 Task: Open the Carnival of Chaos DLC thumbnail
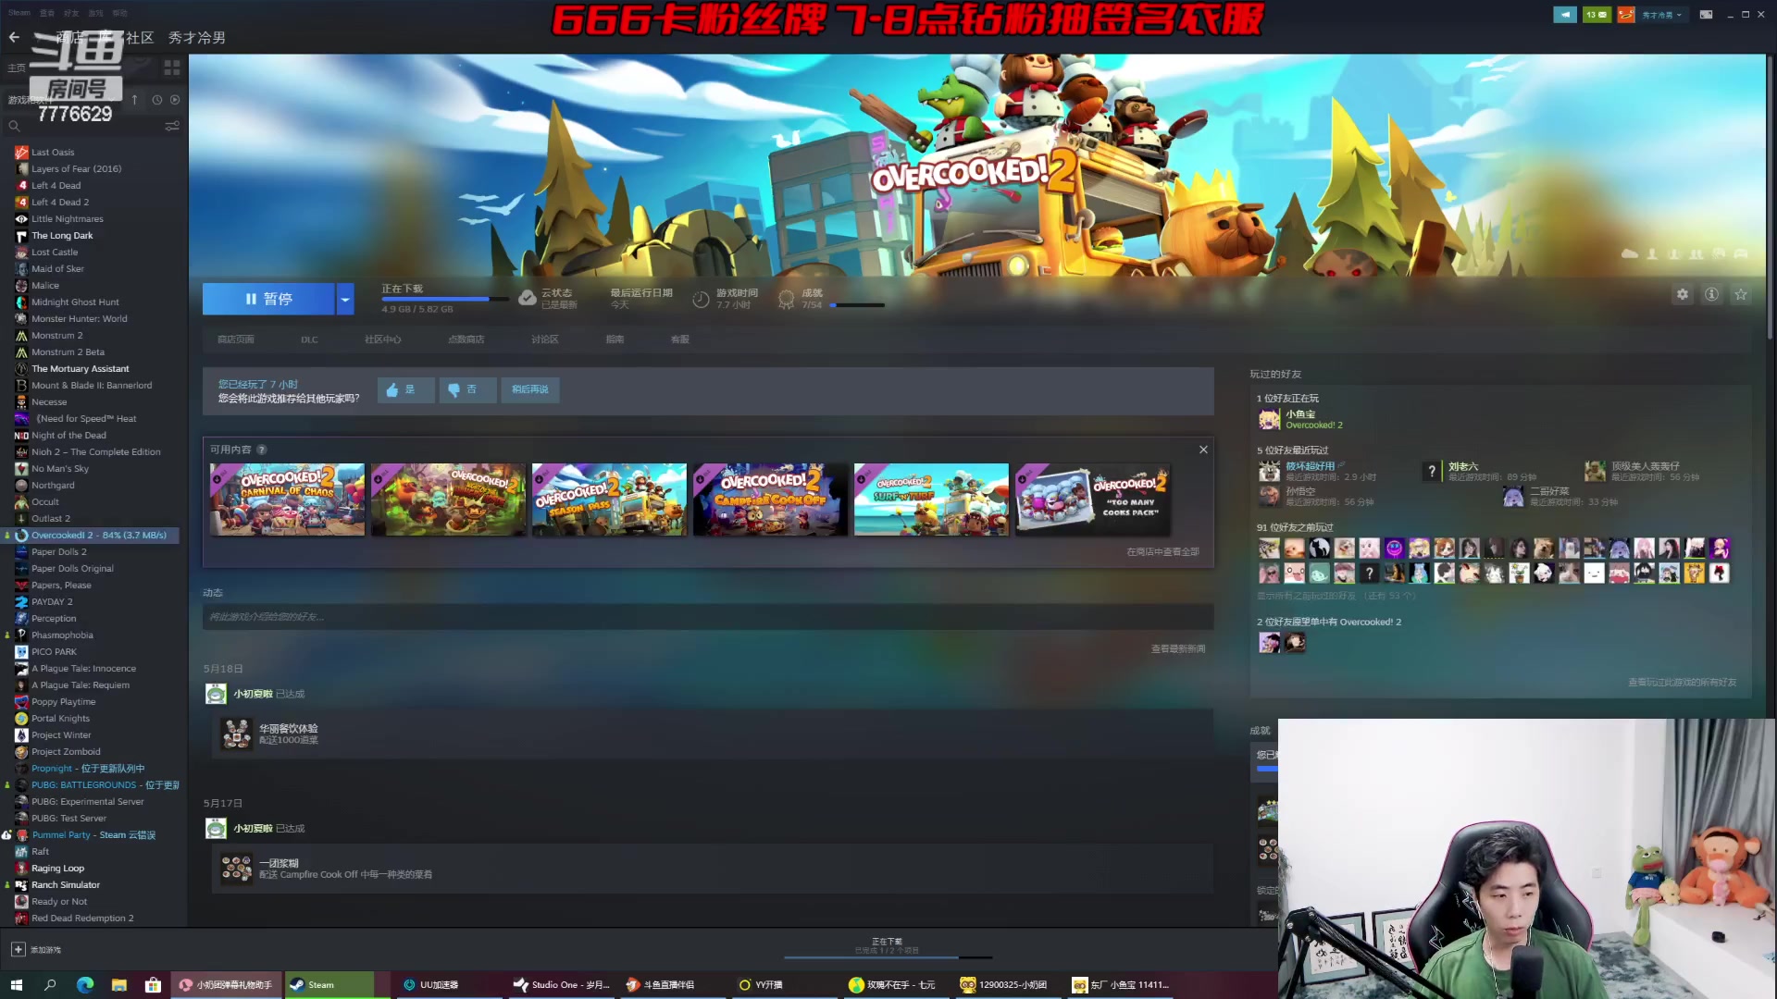[287, 499]
